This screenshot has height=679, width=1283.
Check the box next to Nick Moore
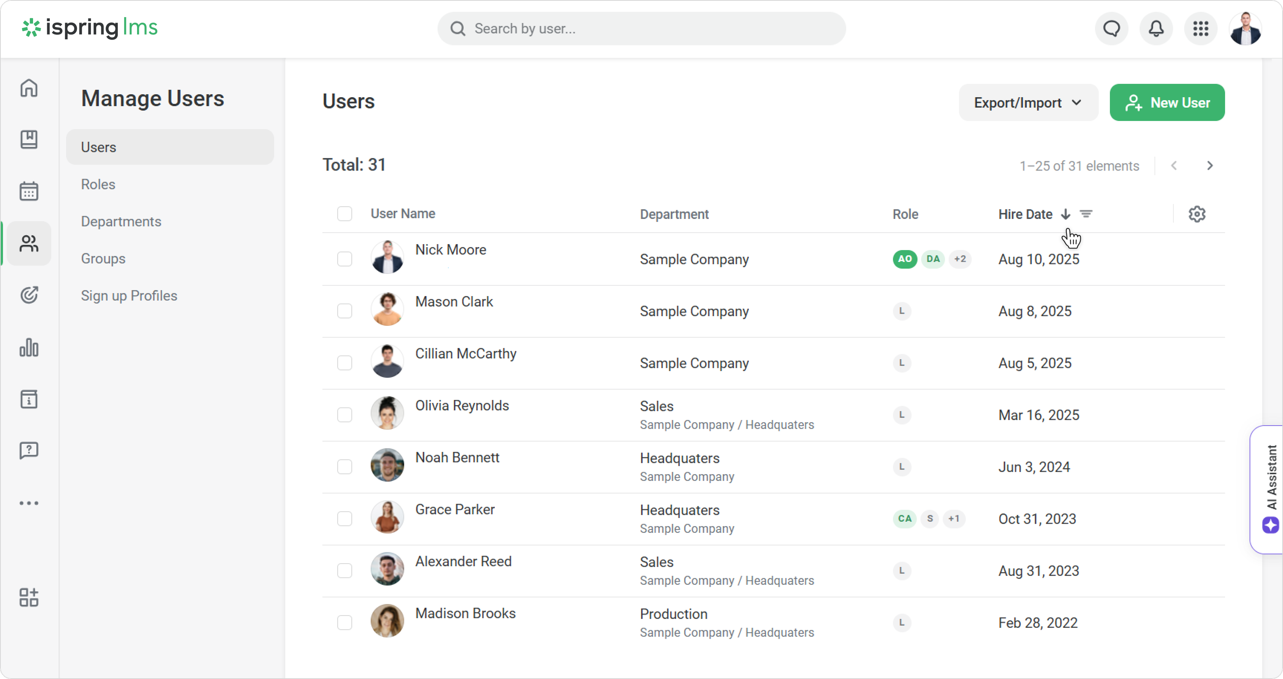tap(344, 259)
